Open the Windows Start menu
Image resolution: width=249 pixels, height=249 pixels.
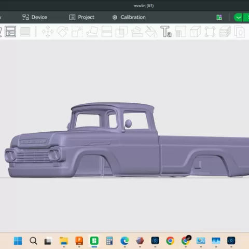(18, 241)
